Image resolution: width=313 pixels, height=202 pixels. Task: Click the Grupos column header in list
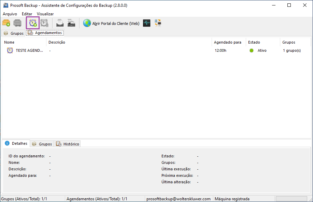[x=295, y=42]
